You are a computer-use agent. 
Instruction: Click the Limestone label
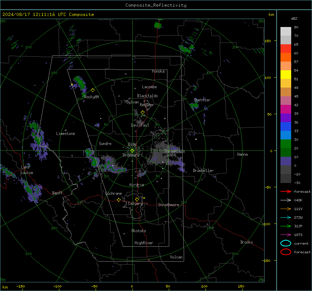pos(66,134)
